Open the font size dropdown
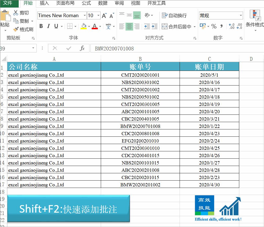The image size is (264, 227). pos(98,15)
